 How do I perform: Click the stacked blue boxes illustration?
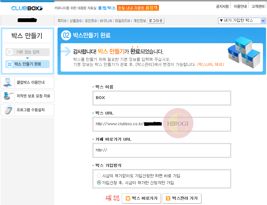(244, 53)
